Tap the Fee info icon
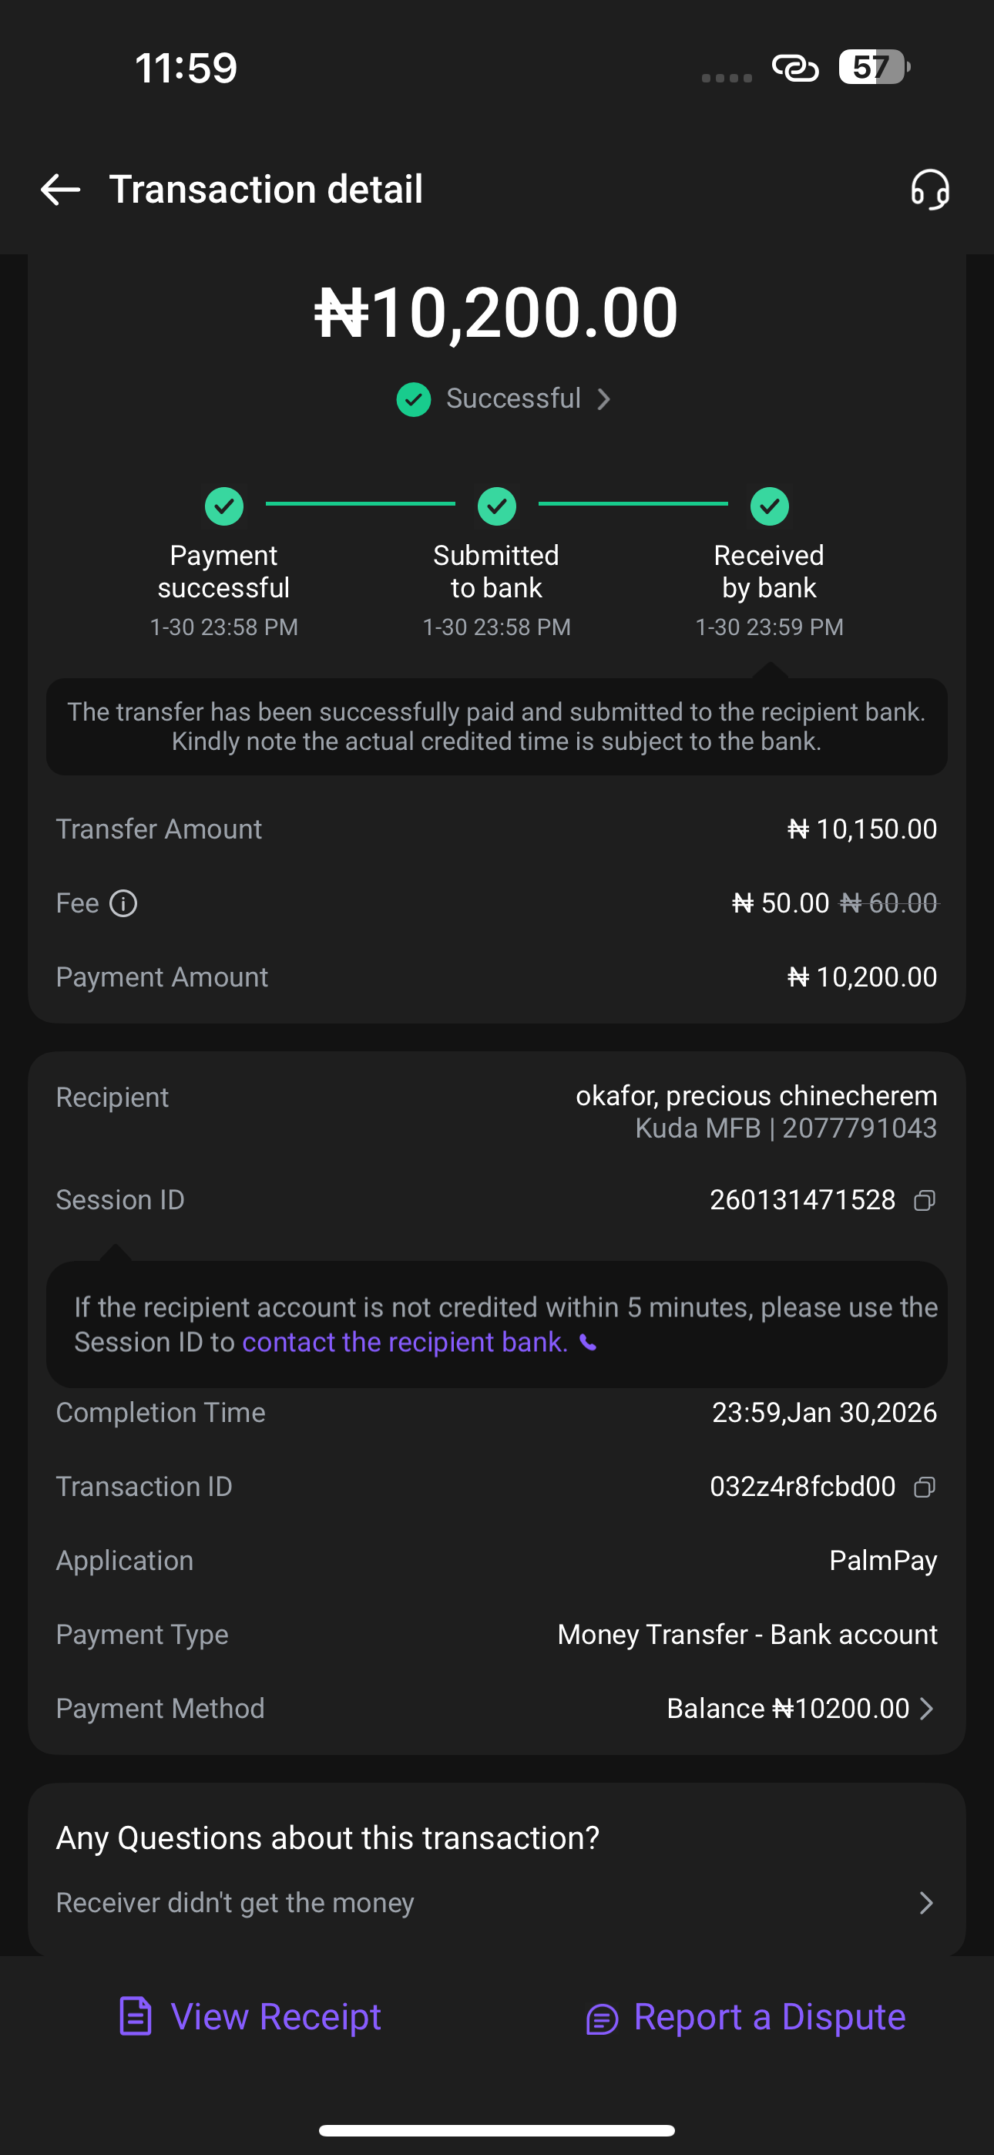994x2155 pixels. 124,903
